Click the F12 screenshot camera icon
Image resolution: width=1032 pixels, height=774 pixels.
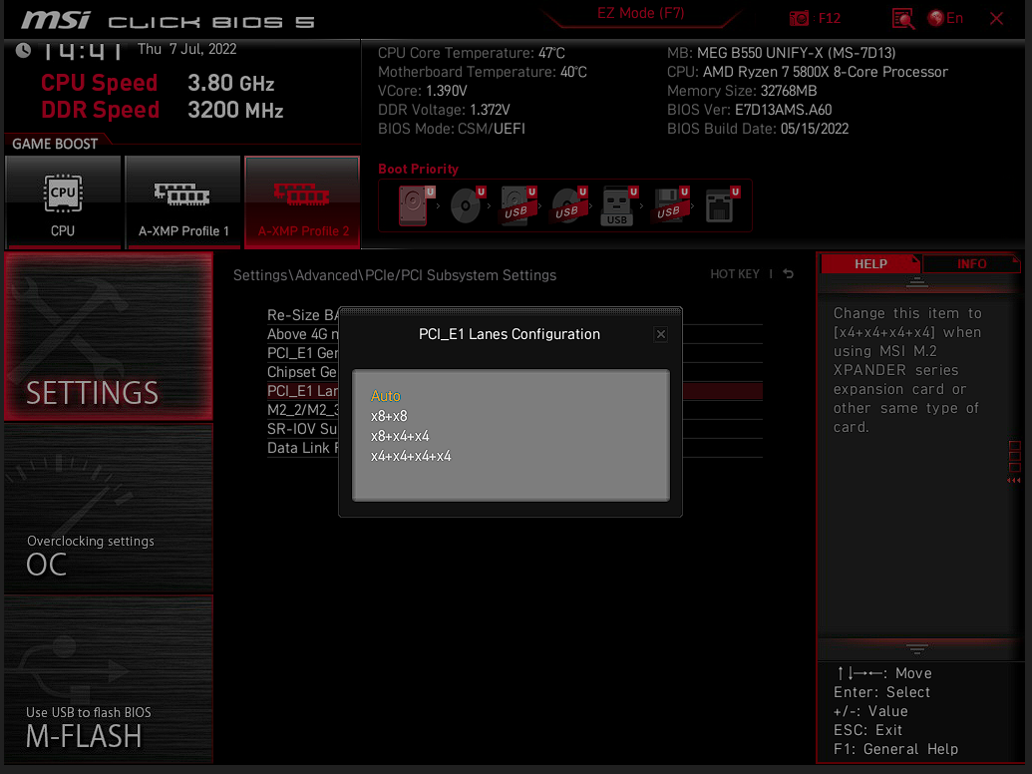click(799, 18)
